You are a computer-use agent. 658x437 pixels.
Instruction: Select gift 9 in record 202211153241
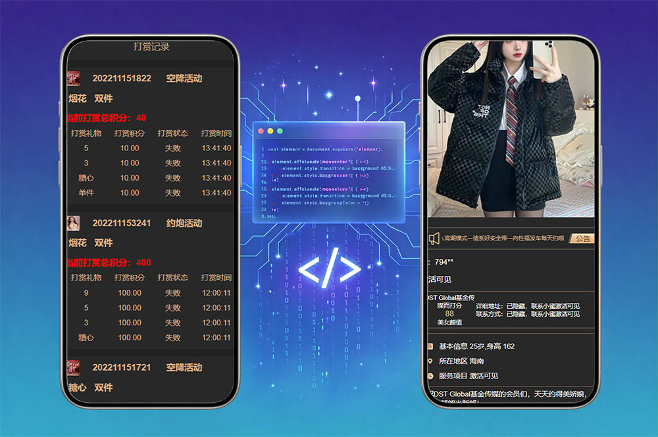86,293
